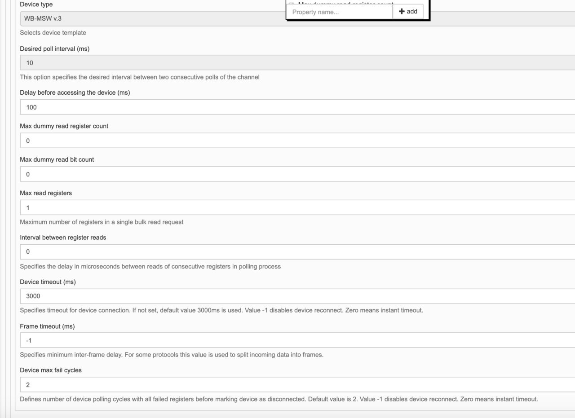Click the Desired poll interval field

pyautogui.click(x=297, y=63)
